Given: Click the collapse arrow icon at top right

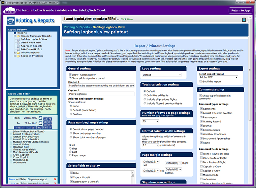Looking at the screenshot, I should coord(244,20).
